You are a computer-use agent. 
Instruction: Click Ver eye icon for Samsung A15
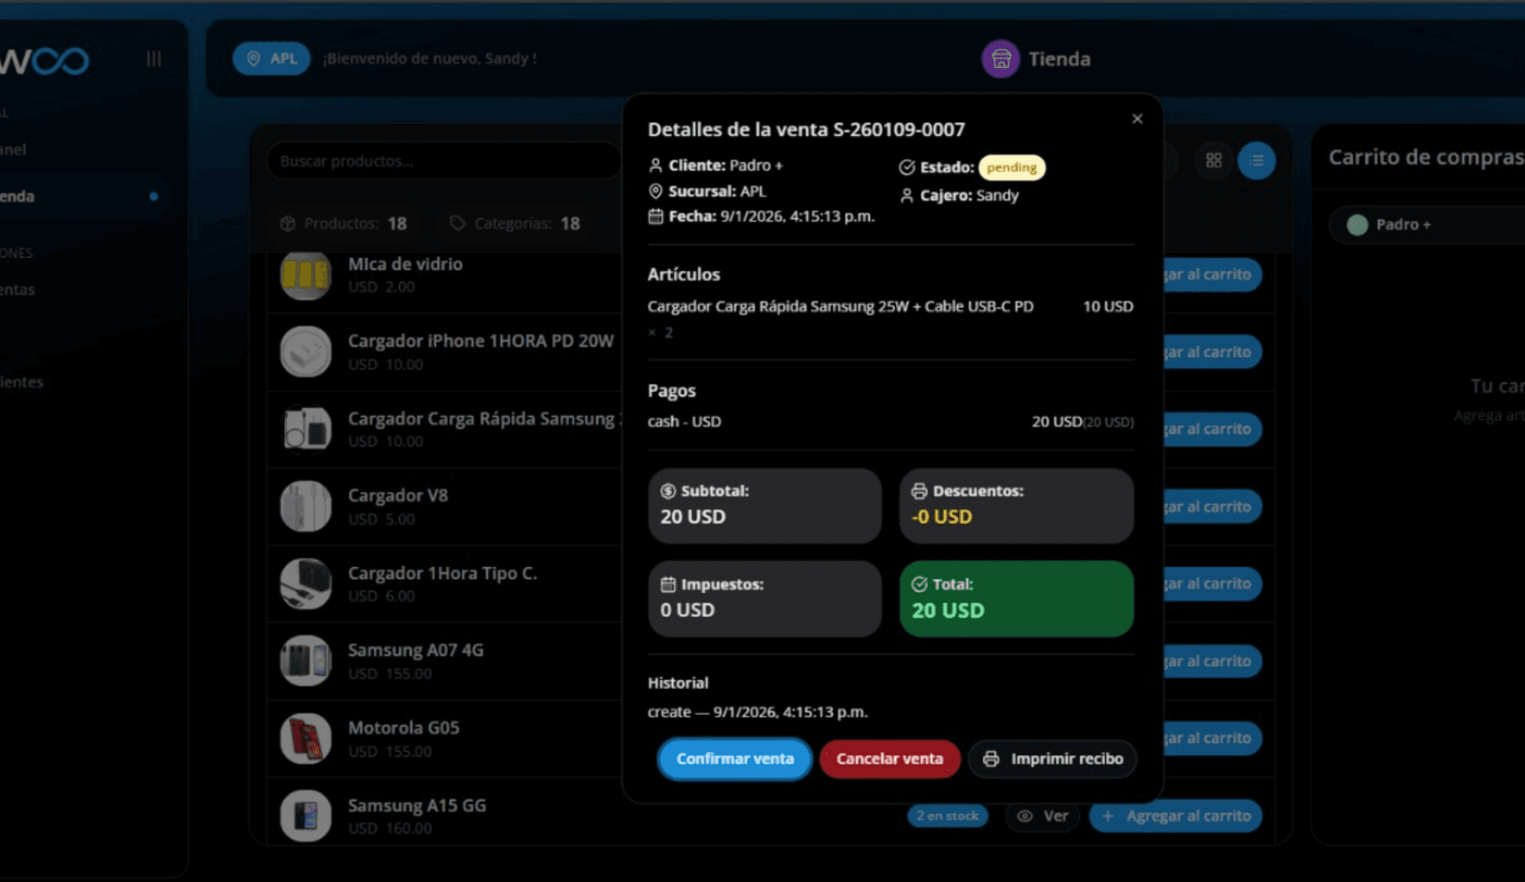[x=1042, y=816]
